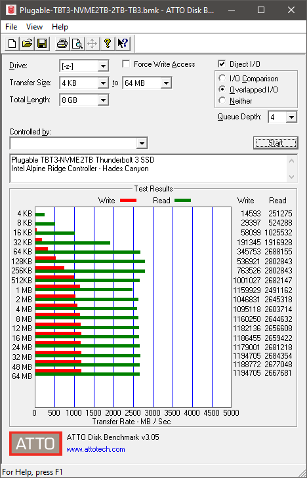Open the View menu

click(34, 27)
